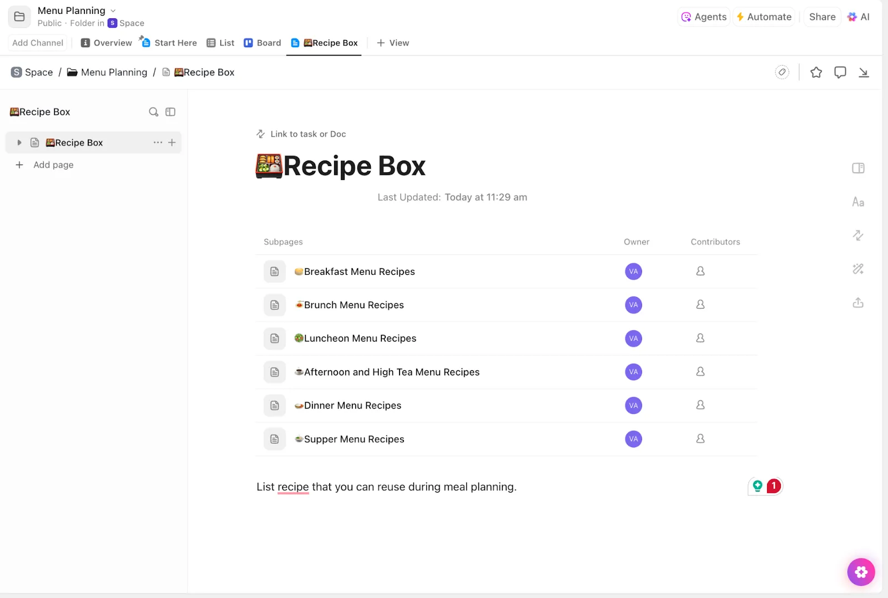Add contributor to Brunch Menu Recipes
Image resolution: width=888 pixels, height=598 pixels.
(700, 304)
